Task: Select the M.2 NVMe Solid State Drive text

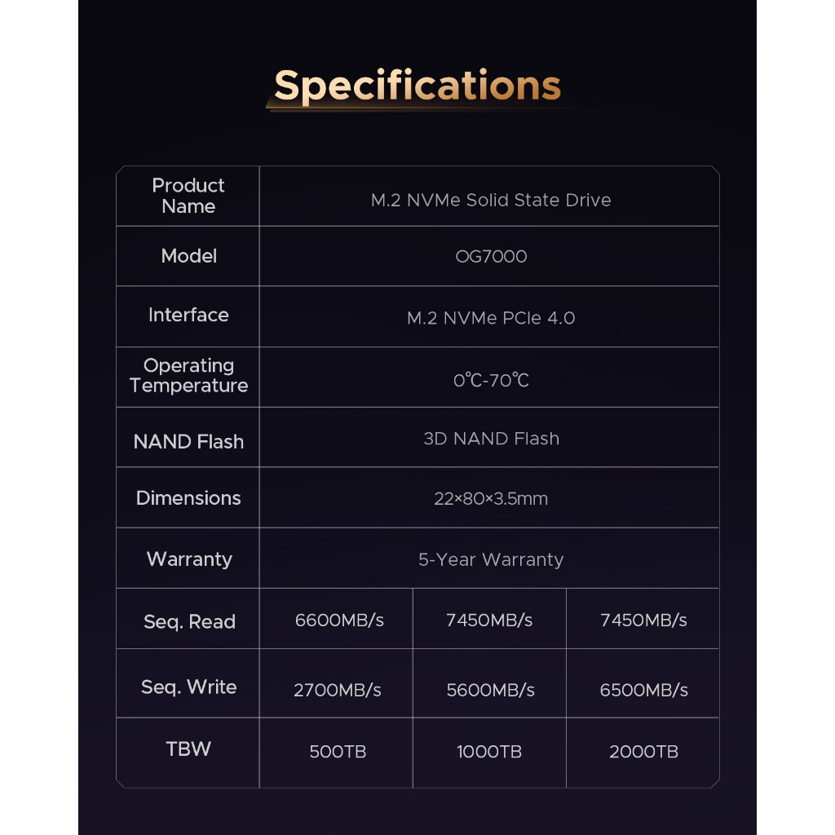Action: pyautogui.click(x=490, y=201)
